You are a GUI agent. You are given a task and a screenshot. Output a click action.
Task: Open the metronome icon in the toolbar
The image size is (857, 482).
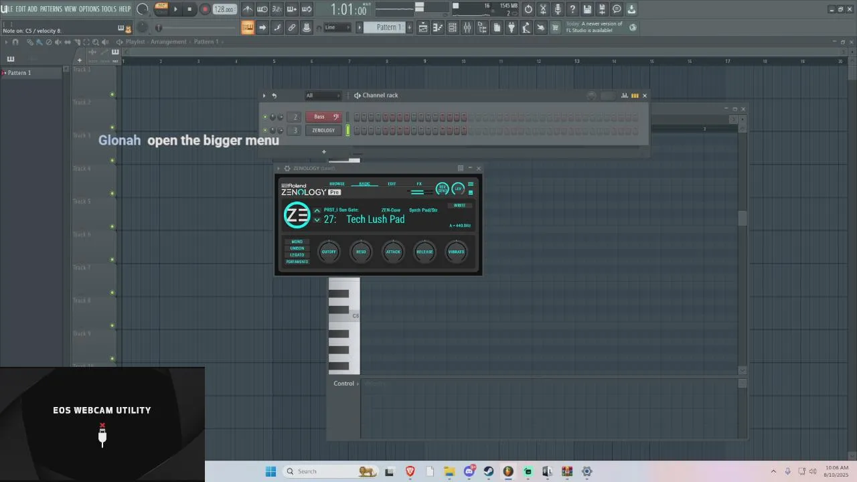click(x=248, y=9)
